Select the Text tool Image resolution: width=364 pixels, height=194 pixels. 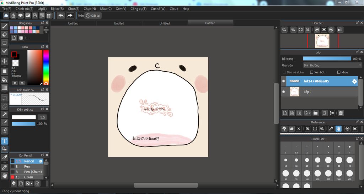coord(5,141)
